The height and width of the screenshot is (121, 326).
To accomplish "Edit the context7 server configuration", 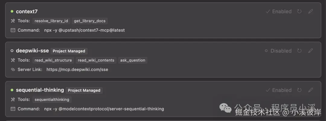I will [311, 11].
